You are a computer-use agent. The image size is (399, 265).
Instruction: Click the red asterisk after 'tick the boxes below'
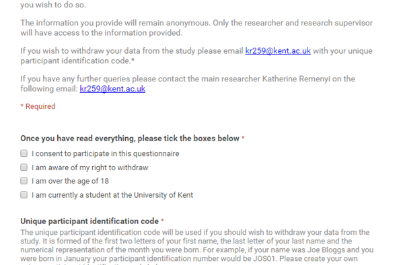243,138
